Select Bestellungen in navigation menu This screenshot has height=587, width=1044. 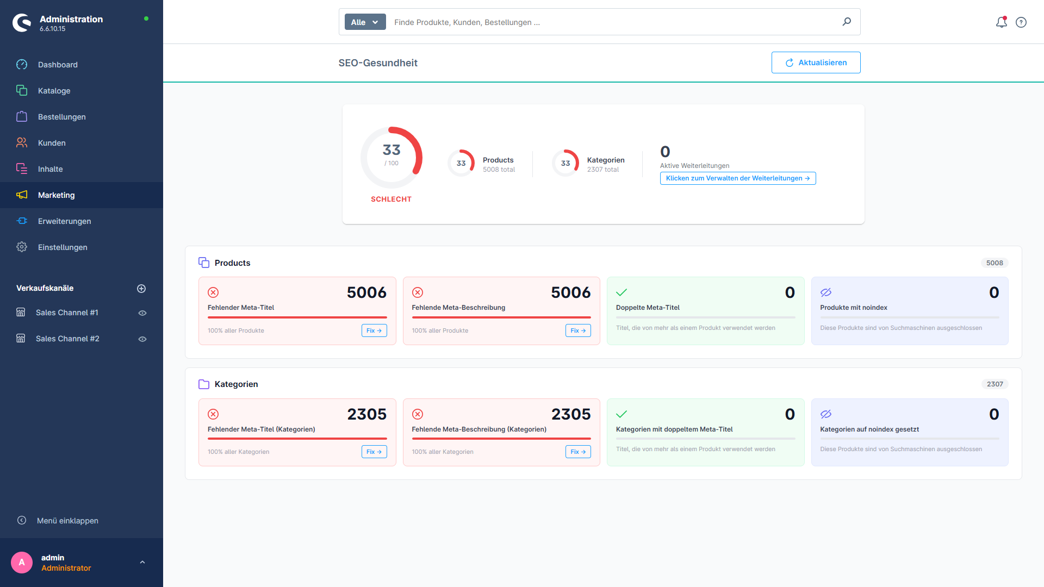(61, 117)
